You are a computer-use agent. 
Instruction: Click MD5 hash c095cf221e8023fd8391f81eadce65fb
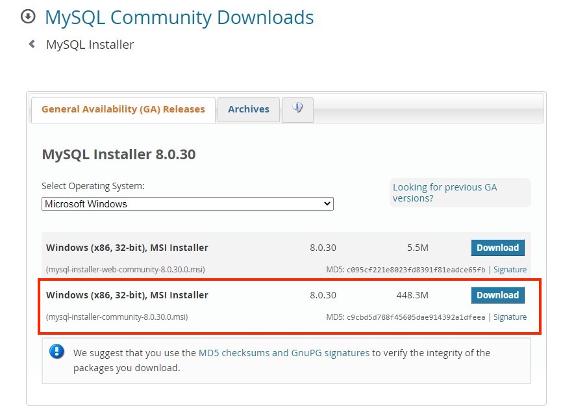coord(416,270)
